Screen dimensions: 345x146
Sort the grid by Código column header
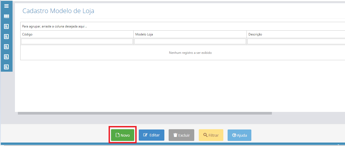(x=77, y=34)
